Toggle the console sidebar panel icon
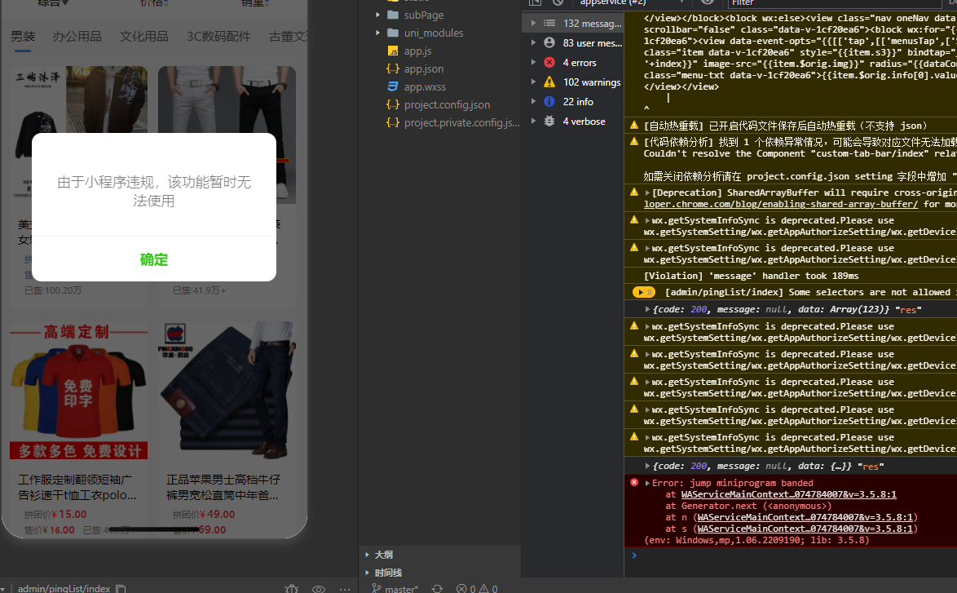The image size is (957, 593). pyautogui.click(x=536, y=2)
